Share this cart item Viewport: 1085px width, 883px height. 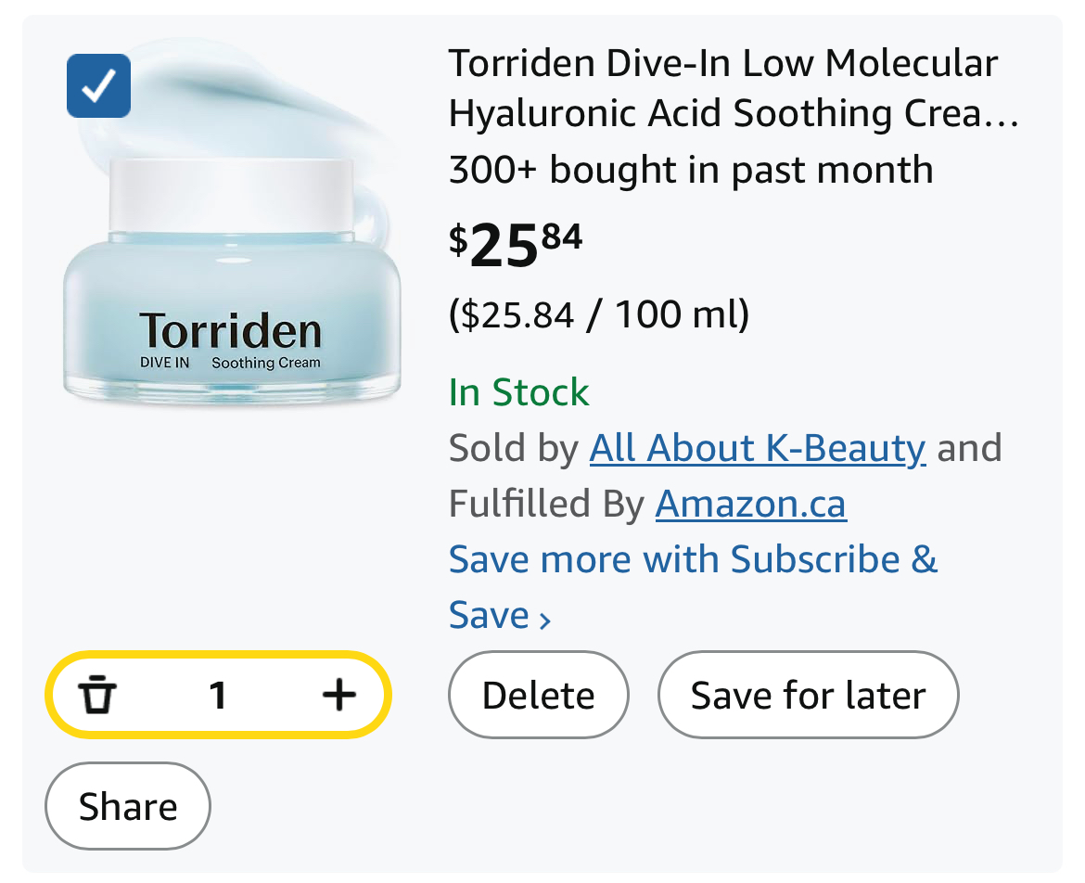[x=128, y=806]
